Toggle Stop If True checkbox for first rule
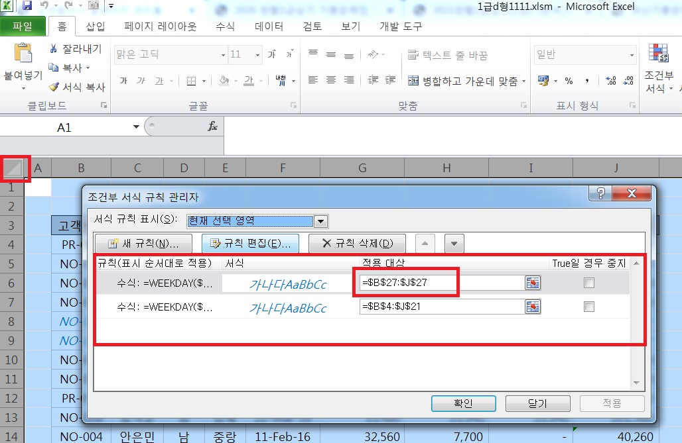682x443 pixels. coord(589,283)
